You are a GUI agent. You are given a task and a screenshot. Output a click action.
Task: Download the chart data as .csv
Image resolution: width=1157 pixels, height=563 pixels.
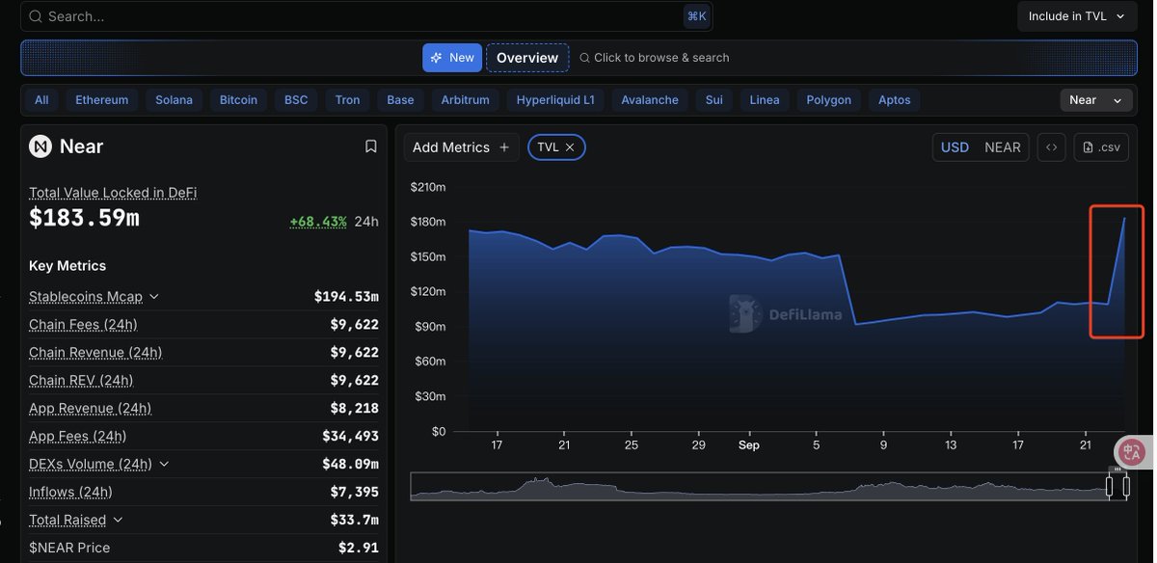pyautogui.click(x=1101, y=147)
